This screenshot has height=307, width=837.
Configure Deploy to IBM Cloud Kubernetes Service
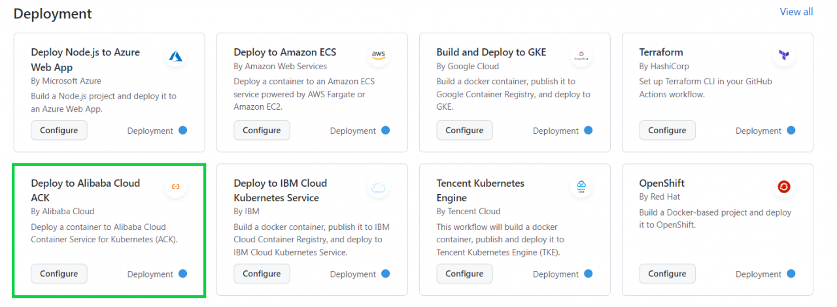click(262, 274)
